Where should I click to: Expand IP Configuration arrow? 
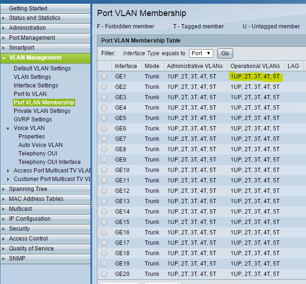tap(3, 219)
